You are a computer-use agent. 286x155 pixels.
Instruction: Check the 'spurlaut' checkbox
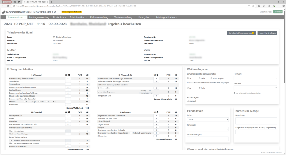tap(188, 101)
